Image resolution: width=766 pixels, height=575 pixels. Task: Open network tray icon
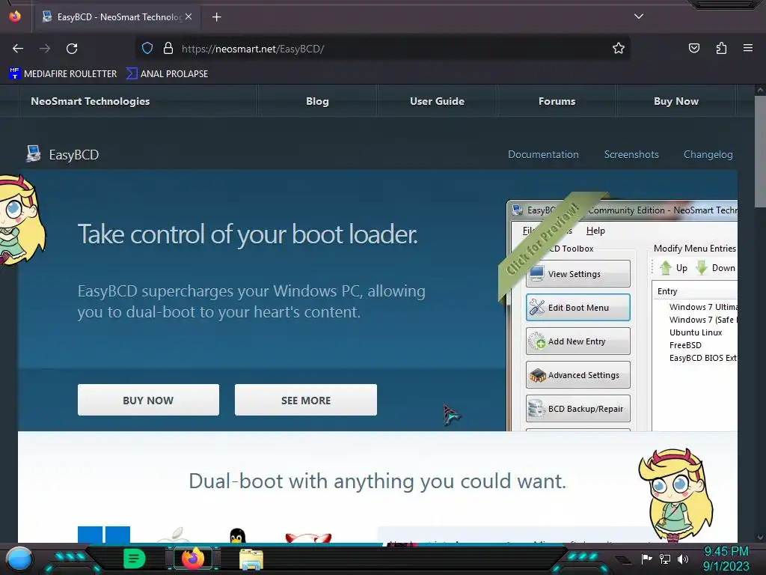click(x=665, y=559)
